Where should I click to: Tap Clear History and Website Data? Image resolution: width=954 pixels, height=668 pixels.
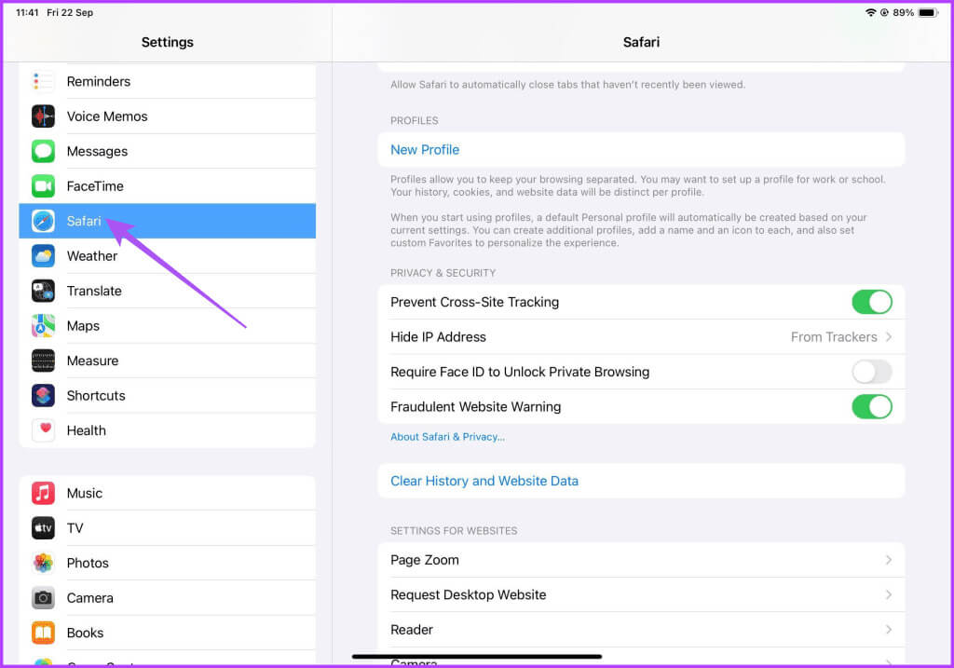(x=484, y=481)
